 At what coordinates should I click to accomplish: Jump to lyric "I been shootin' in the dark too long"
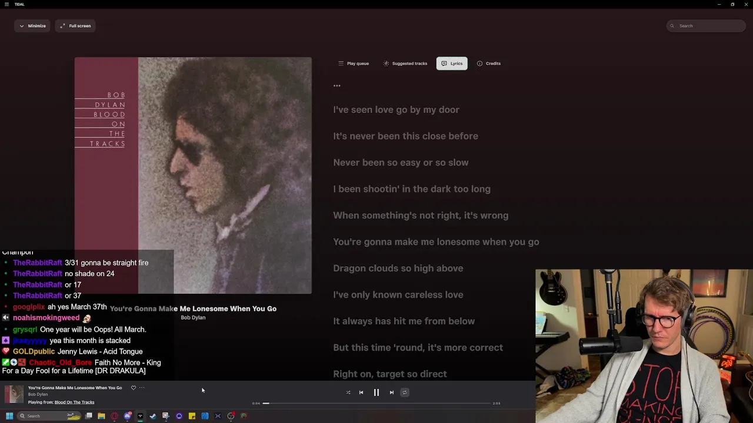[x=412, y=189]
